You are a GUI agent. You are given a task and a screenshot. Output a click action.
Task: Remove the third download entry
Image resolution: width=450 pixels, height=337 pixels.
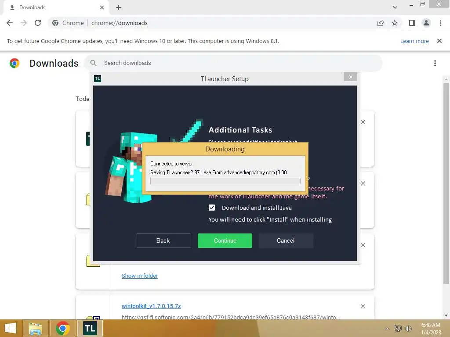[363, 245]
